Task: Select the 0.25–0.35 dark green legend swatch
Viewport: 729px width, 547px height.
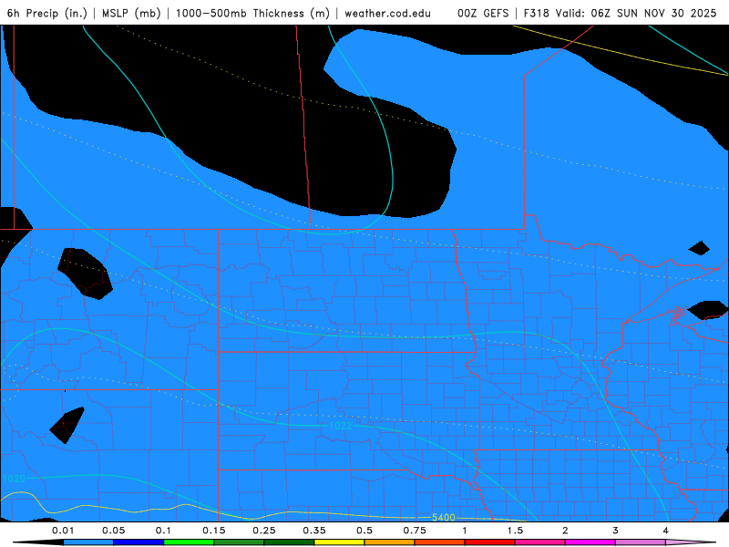Action: [289, 542]
